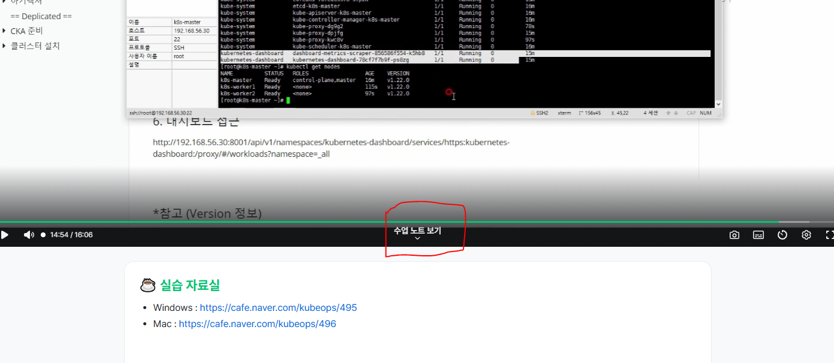This screenshot has width=834, height=363.
Task: Expand the 클러스터 설치 tree arrow
Action: 4,46
